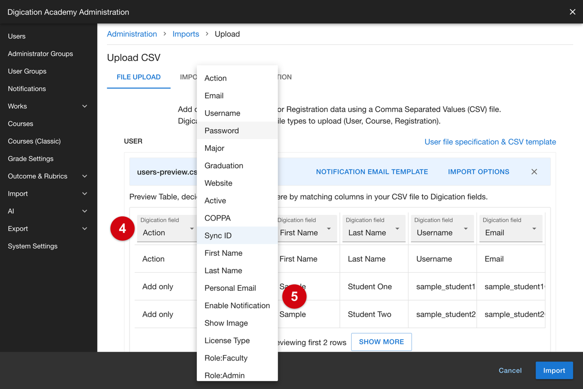Click the blue Import button

554,371
